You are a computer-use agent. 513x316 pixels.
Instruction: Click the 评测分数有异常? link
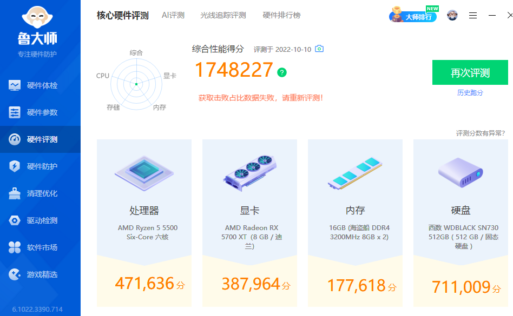point(480,133)
